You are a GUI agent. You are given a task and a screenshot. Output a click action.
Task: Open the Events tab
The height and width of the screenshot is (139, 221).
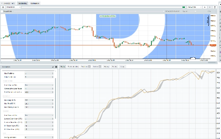click(x=115, y=67)
